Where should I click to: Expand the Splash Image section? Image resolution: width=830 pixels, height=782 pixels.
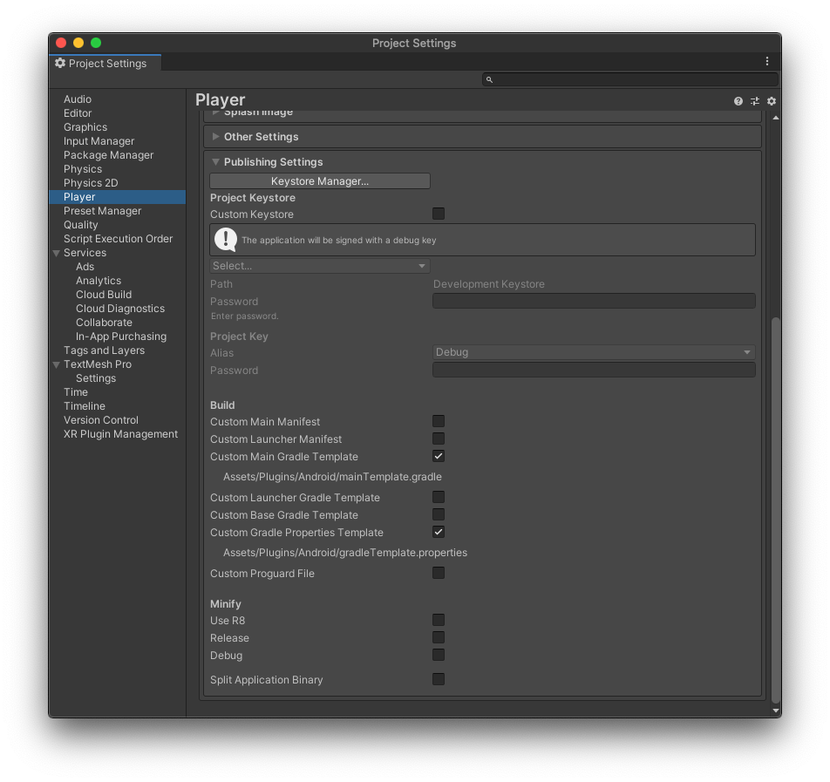pos(215,113)
